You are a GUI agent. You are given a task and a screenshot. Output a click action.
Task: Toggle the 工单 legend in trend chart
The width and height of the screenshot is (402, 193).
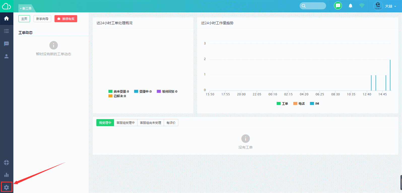pos(282,104)
